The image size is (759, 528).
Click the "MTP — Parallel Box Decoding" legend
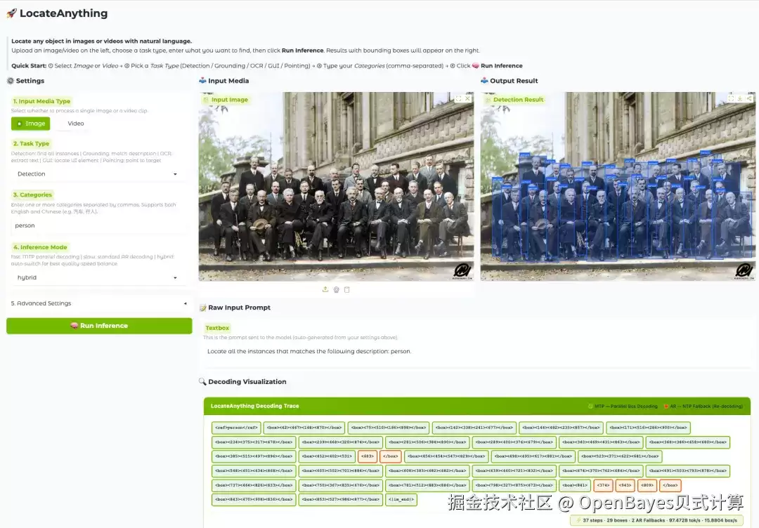point(623,407)
